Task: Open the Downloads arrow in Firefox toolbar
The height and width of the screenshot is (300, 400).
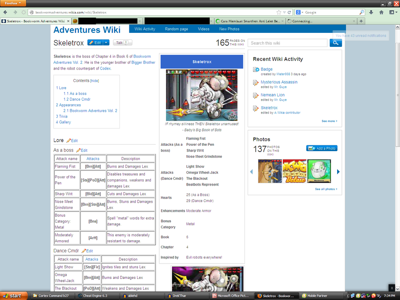Action: coord(371,12)
